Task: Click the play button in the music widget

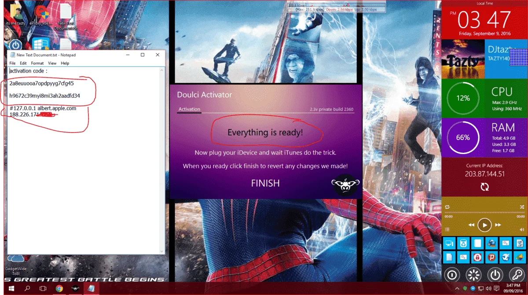Action: click(x=484, y=225)
